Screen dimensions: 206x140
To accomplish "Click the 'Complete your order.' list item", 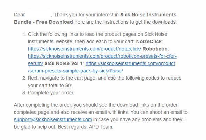I will point(51,93).
